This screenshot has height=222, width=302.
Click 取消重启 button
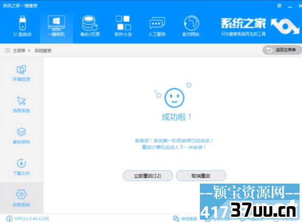(x=201, y=176)
